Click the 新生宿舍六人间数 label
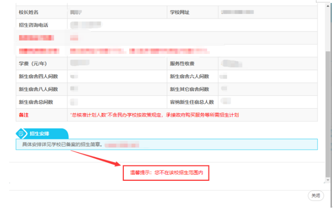This screenshot has width=333, height=212. pyautogui.click(x=190, y=76)
